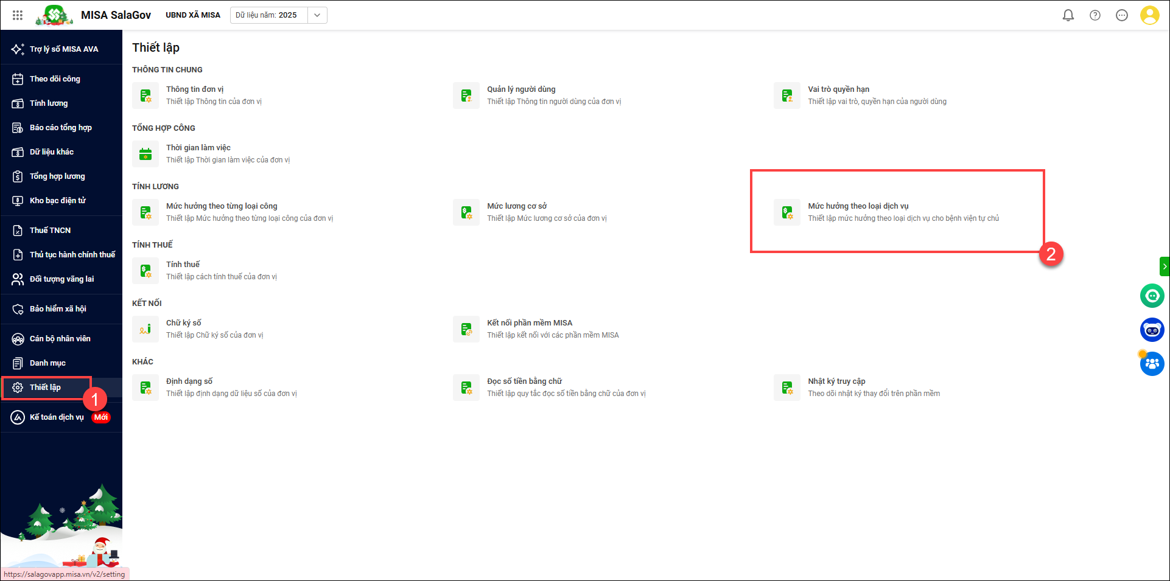This screenshot has width=1170, height=581.
Task: Open Mức hưởng theo loại dịch vụ setting
Action: [x=858, y=206]
